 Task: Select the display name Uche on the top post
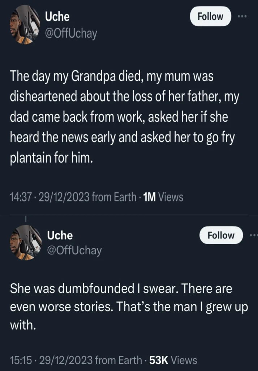pyautogui.click(x=57, y=16)
